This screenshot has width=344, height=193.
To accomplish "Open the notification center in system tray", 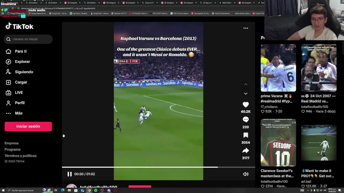I will [340, 190].
